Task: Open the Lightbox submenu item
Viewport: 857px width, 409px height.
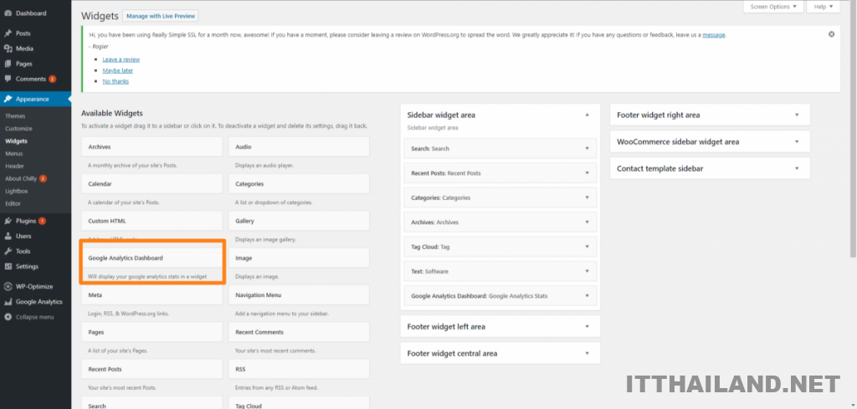Action: pos(17,192)
